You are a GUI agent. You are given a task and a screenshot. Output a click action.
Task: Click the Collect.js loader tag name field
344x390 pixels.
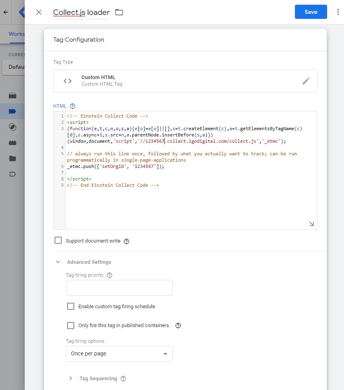point(81,12)
